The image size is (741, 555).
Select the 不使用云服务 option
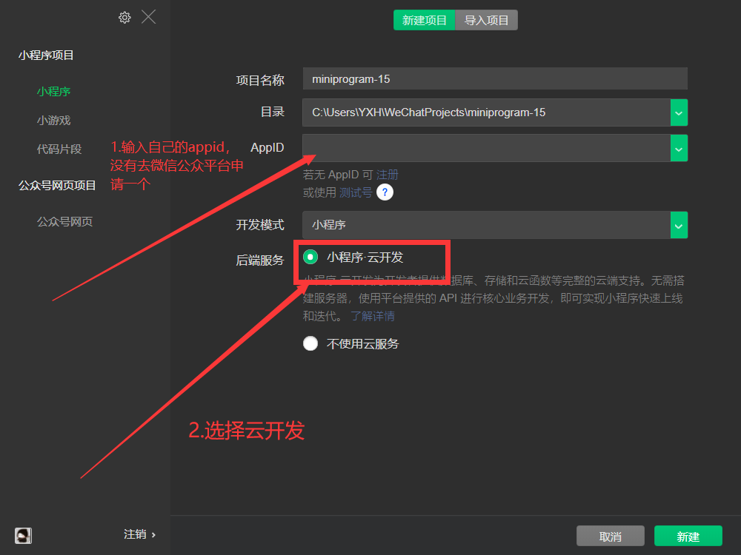310,343
